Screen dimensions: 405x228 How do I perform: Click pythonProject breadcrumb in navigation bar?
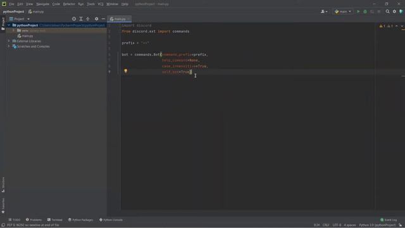tap(13, 11)
